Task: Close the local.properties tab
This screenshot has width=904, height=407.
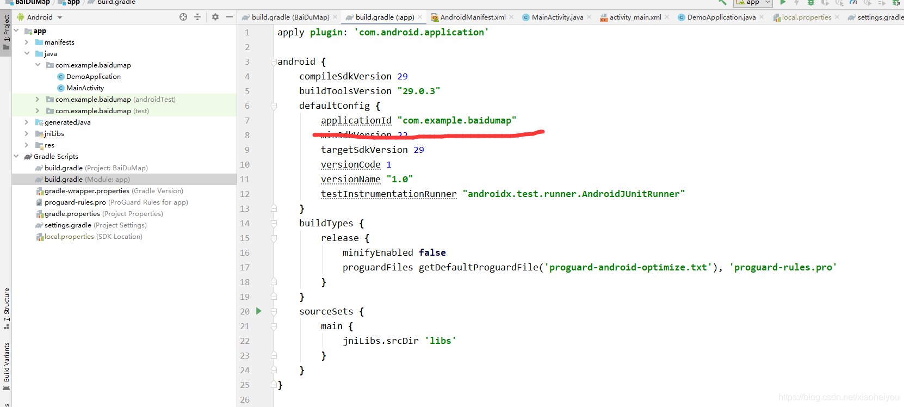Action: pyautogui.click(x=837, y=17)
